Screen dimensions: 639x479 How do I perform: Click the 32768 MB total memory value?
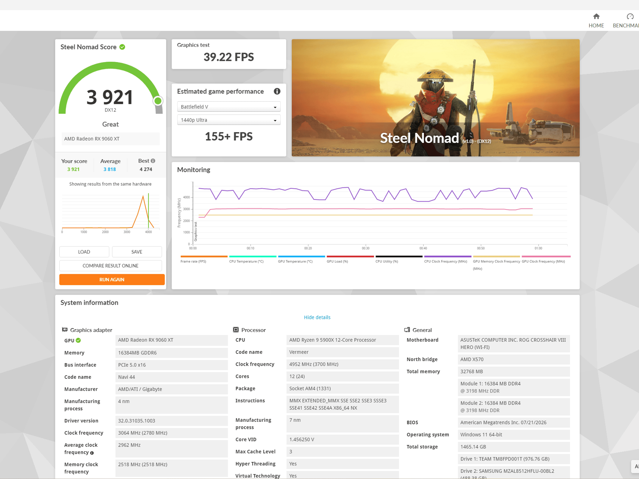pyautogui.click(x=514, y=371)
